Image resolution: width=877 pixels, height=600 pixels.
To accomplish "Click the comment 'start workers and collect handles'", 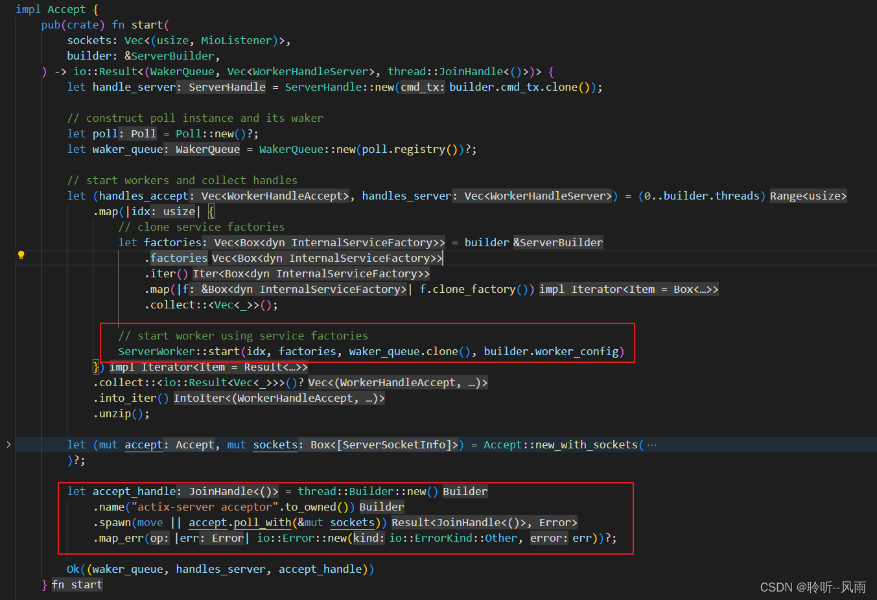I will (192, 180).
